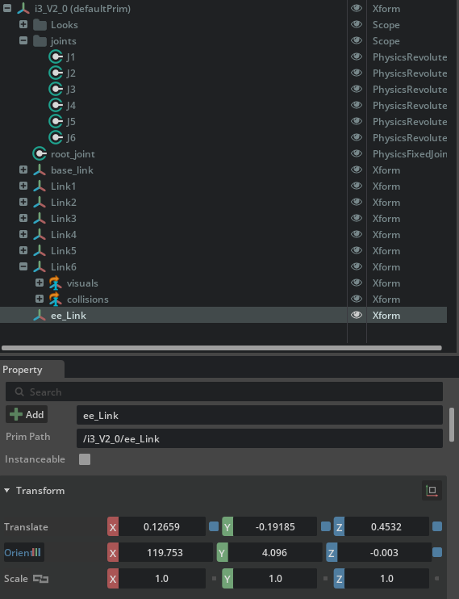The width and height of the screenshot is (459, 599).
Task: Select the J1 revolute joint icon
Action: pyautogui.click(x=56, y=57)
